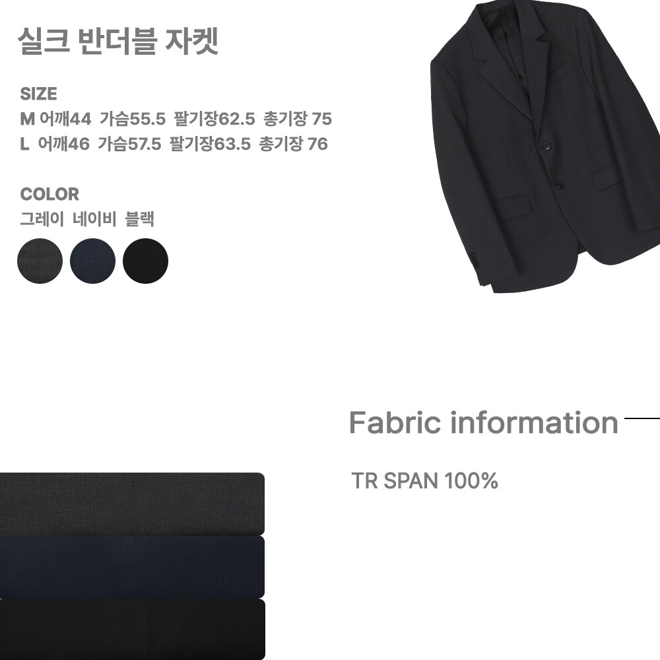Click the M size measurement row
660x660 pixels.
[x=176, y=119]
